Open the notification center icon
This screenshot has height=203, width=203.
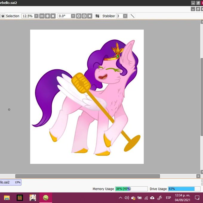pyautogui.click(x=197, y=198)
